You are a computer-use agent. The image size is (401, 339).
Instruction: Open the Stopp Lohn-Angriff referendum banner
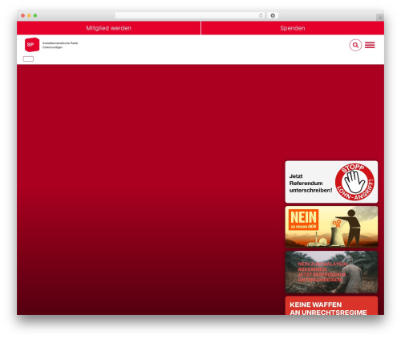tap(331, 182)
